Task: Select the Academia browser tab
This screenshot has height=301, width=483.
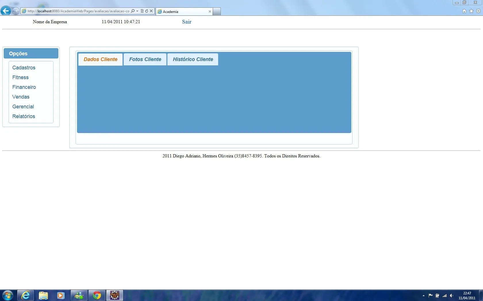Action: pyautogui.click(x=184, y=11)
